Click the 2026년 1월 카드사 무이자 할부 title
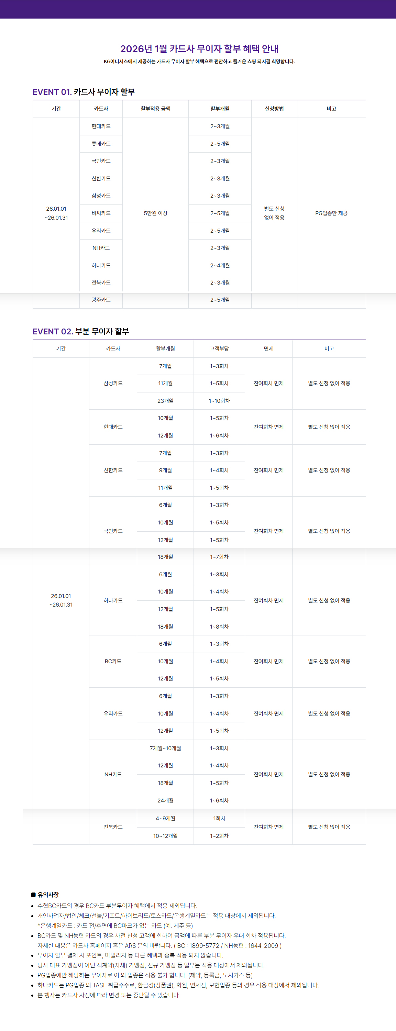 [x=199, y=49]
